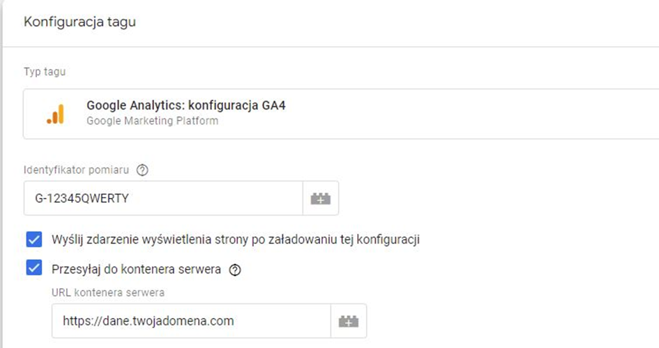The height and width of the screenshot is (348, 659).
Task: Uncheck the Wyślij zdarzenie wyświetlenia strony checkbox
Action: pos(33,240)
